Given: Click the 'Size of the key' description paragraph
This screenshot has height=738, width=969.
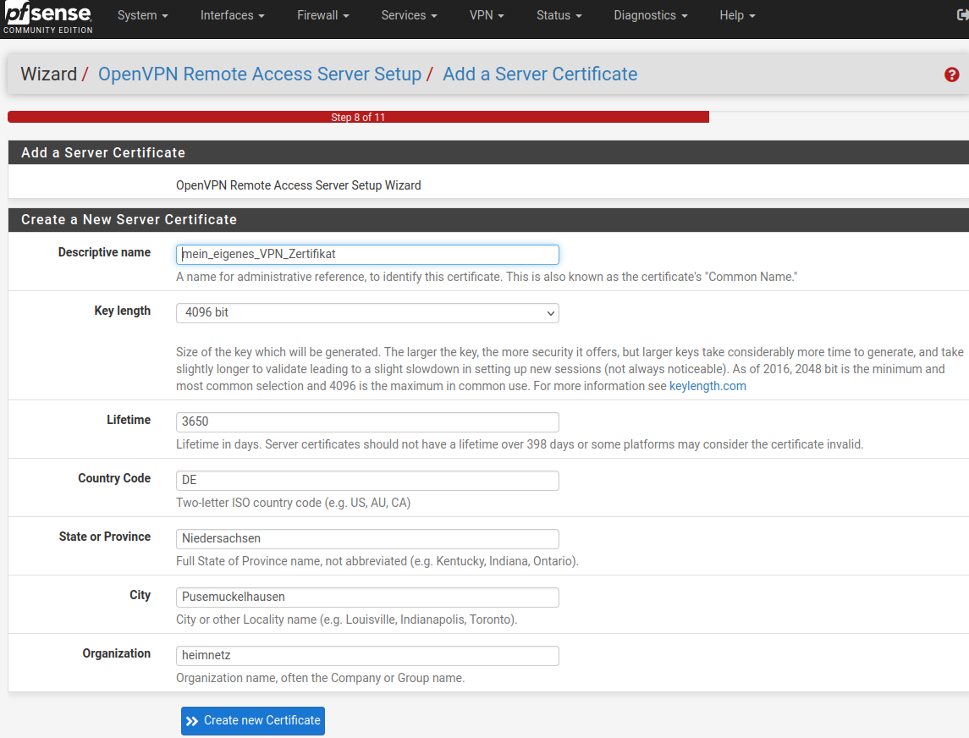Looking at the screenshot, I should (x=570, y=369).
